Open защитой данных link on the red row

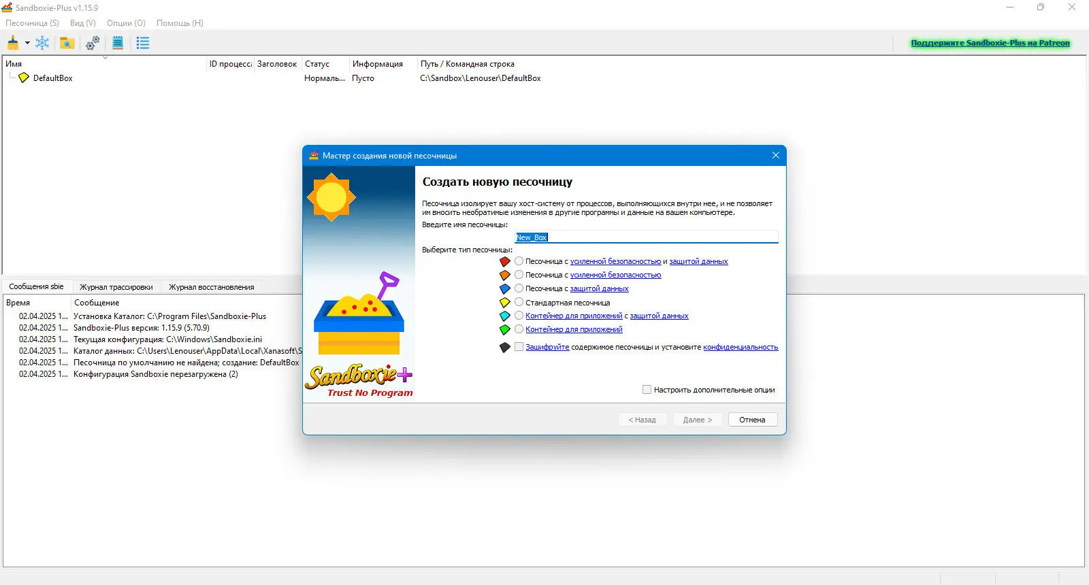698,261
